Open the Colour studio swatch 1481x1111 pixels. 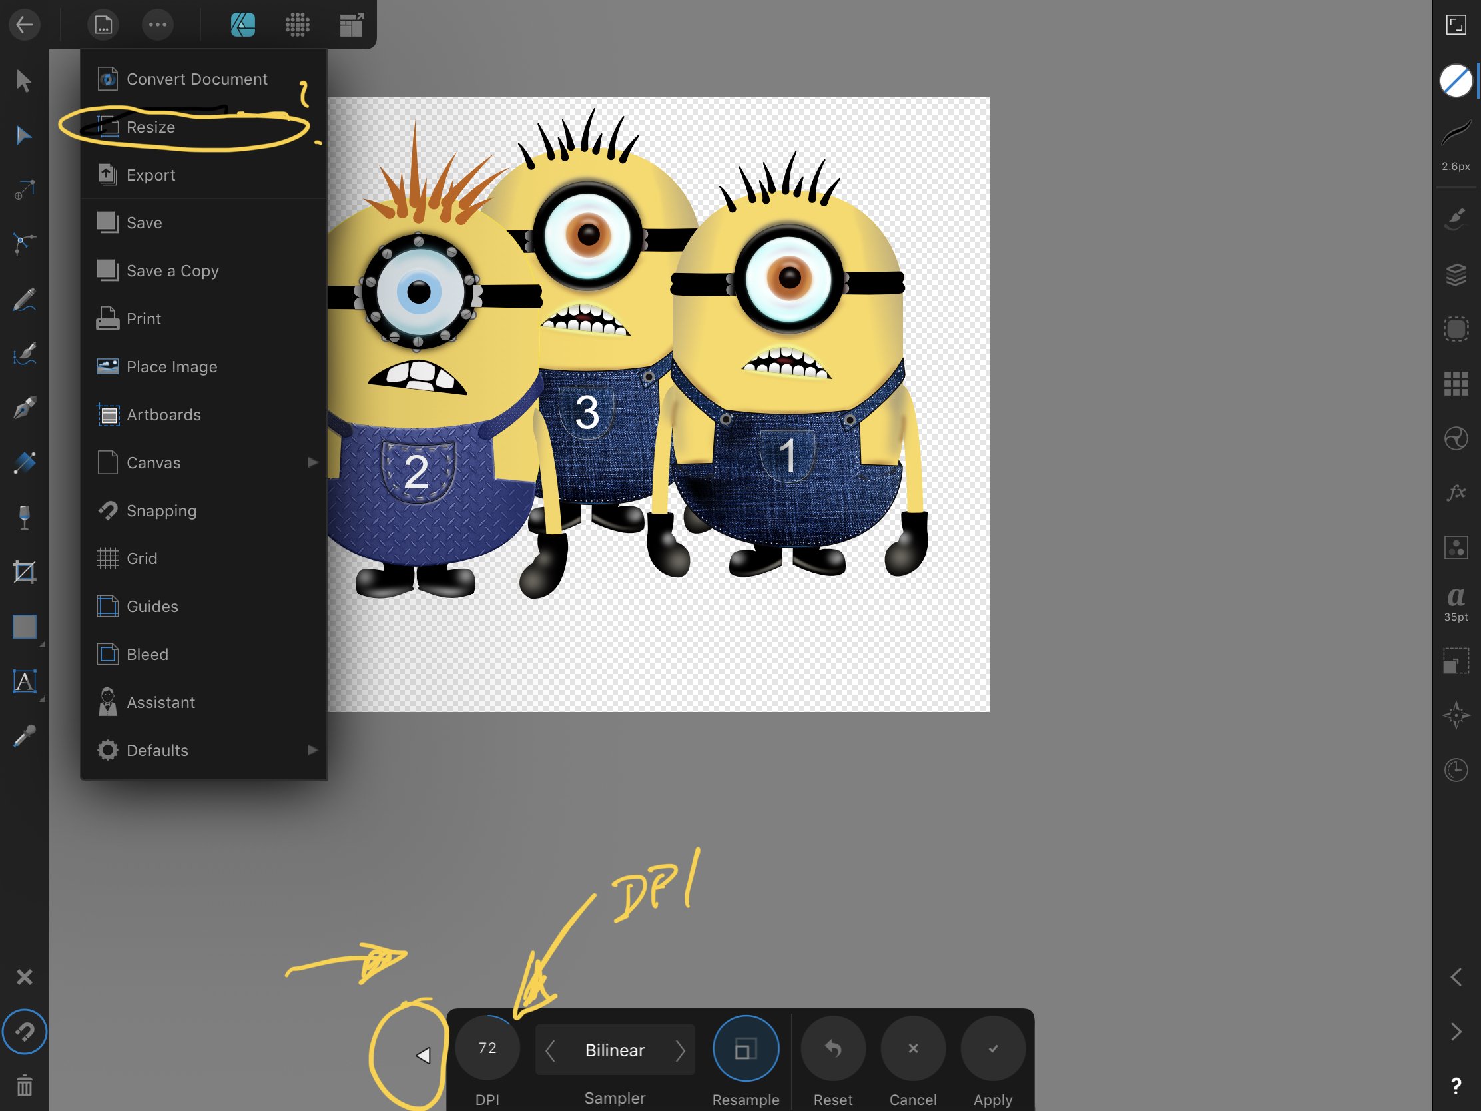(1456, 81)
